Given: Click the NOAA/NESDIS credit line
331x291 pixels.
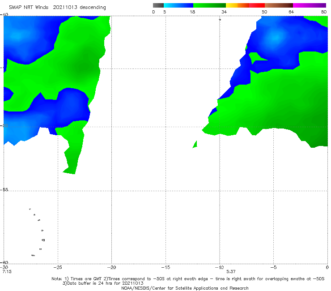Looking at the screenshot, I should (185, 288).
